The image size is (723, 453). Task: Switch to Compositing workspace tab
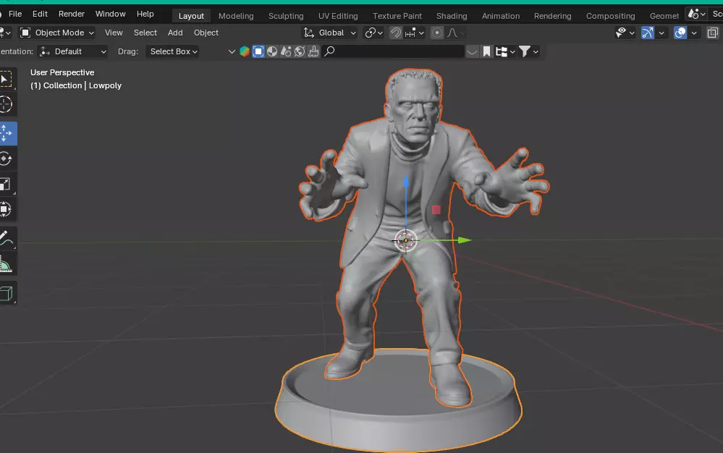[611, 16]
